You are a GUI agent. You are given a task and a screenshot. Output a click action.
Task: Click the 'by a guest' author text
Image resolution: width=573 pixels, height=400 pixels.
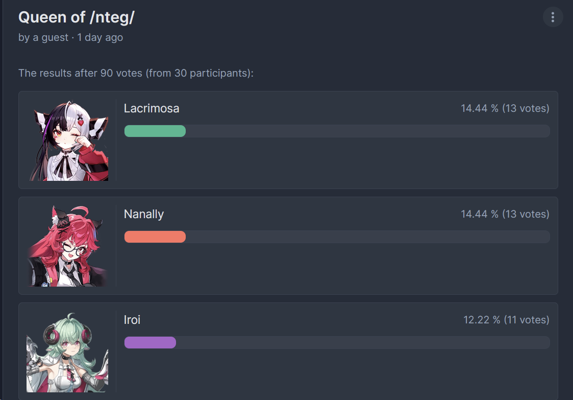pyautogui.click(x=43, y=37)
